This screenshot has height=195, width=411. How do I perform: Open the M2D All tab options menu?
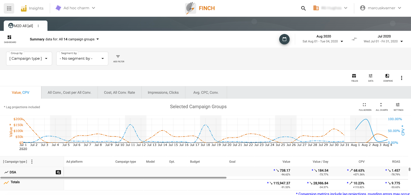(38, 26)
